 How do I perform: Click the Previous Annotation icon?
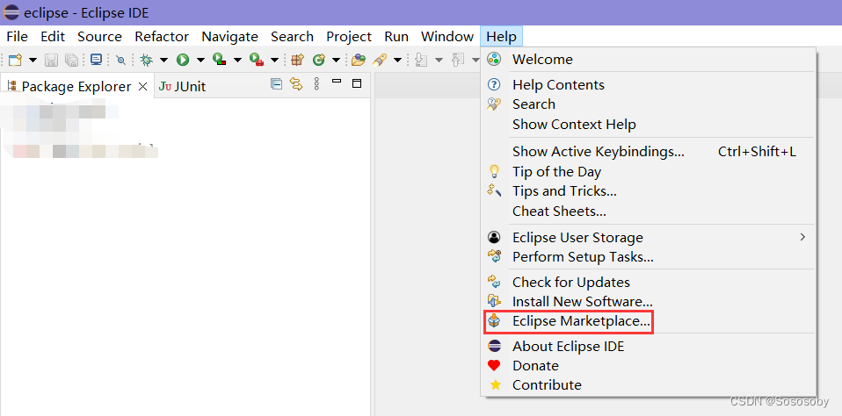(458, 60)
